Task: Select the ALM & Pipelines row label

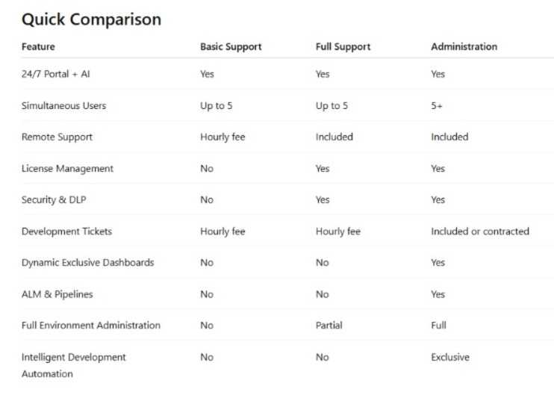Action: (57, 293)
